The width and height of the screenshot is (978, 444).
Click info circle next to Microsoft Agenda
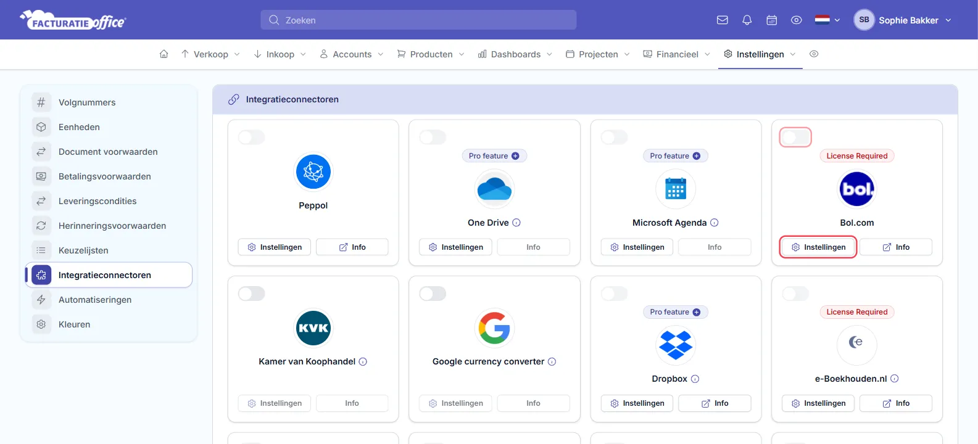[715, 223]
